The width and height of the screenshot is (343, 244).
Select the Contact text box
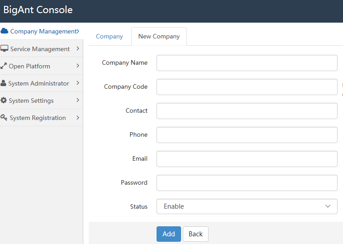click(x=247, y=111)
